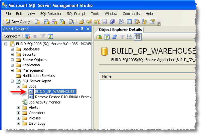Go up one level in Details pane
The image size is (201, 135).
tap(99, 37)
